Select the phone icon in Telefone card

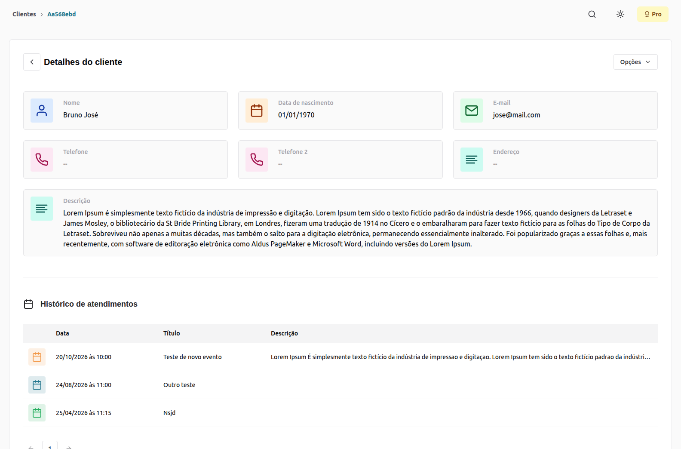42,160
